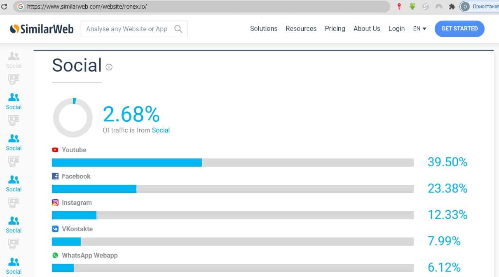Screen dimensions: 499x277
Task: Click the WhatsApp Webapp traffic bar
Action: tap(233, 268)
